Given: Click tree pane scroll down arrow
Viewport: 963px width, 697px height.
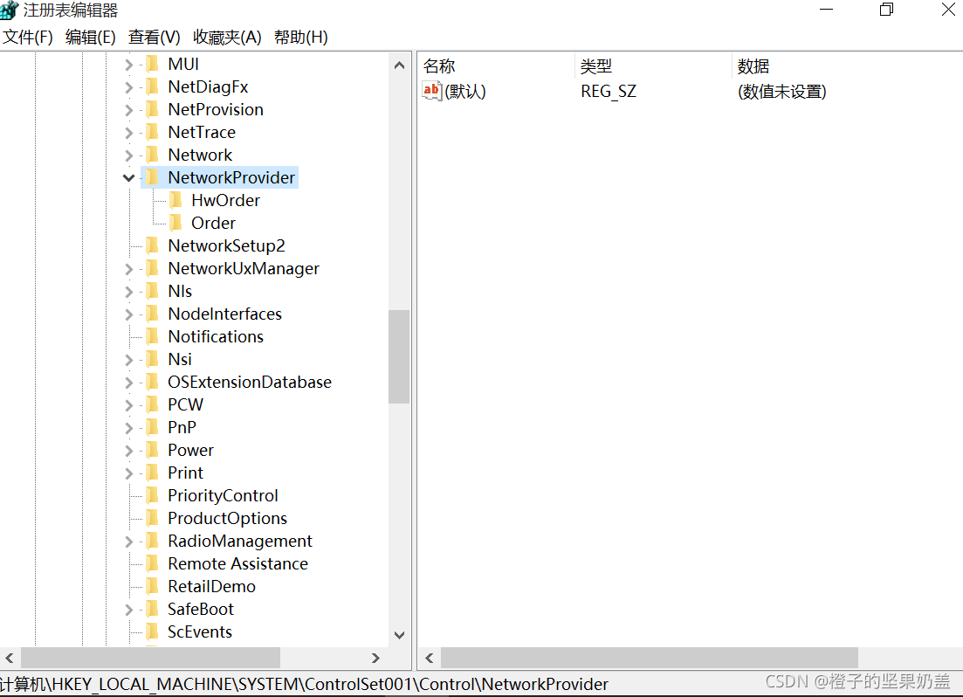Looking at the screenshot, I should point(399,635).
